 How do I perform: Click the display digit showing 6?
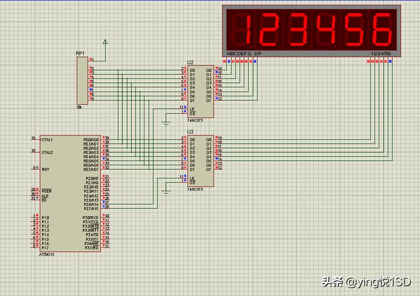tap(382, 29)
